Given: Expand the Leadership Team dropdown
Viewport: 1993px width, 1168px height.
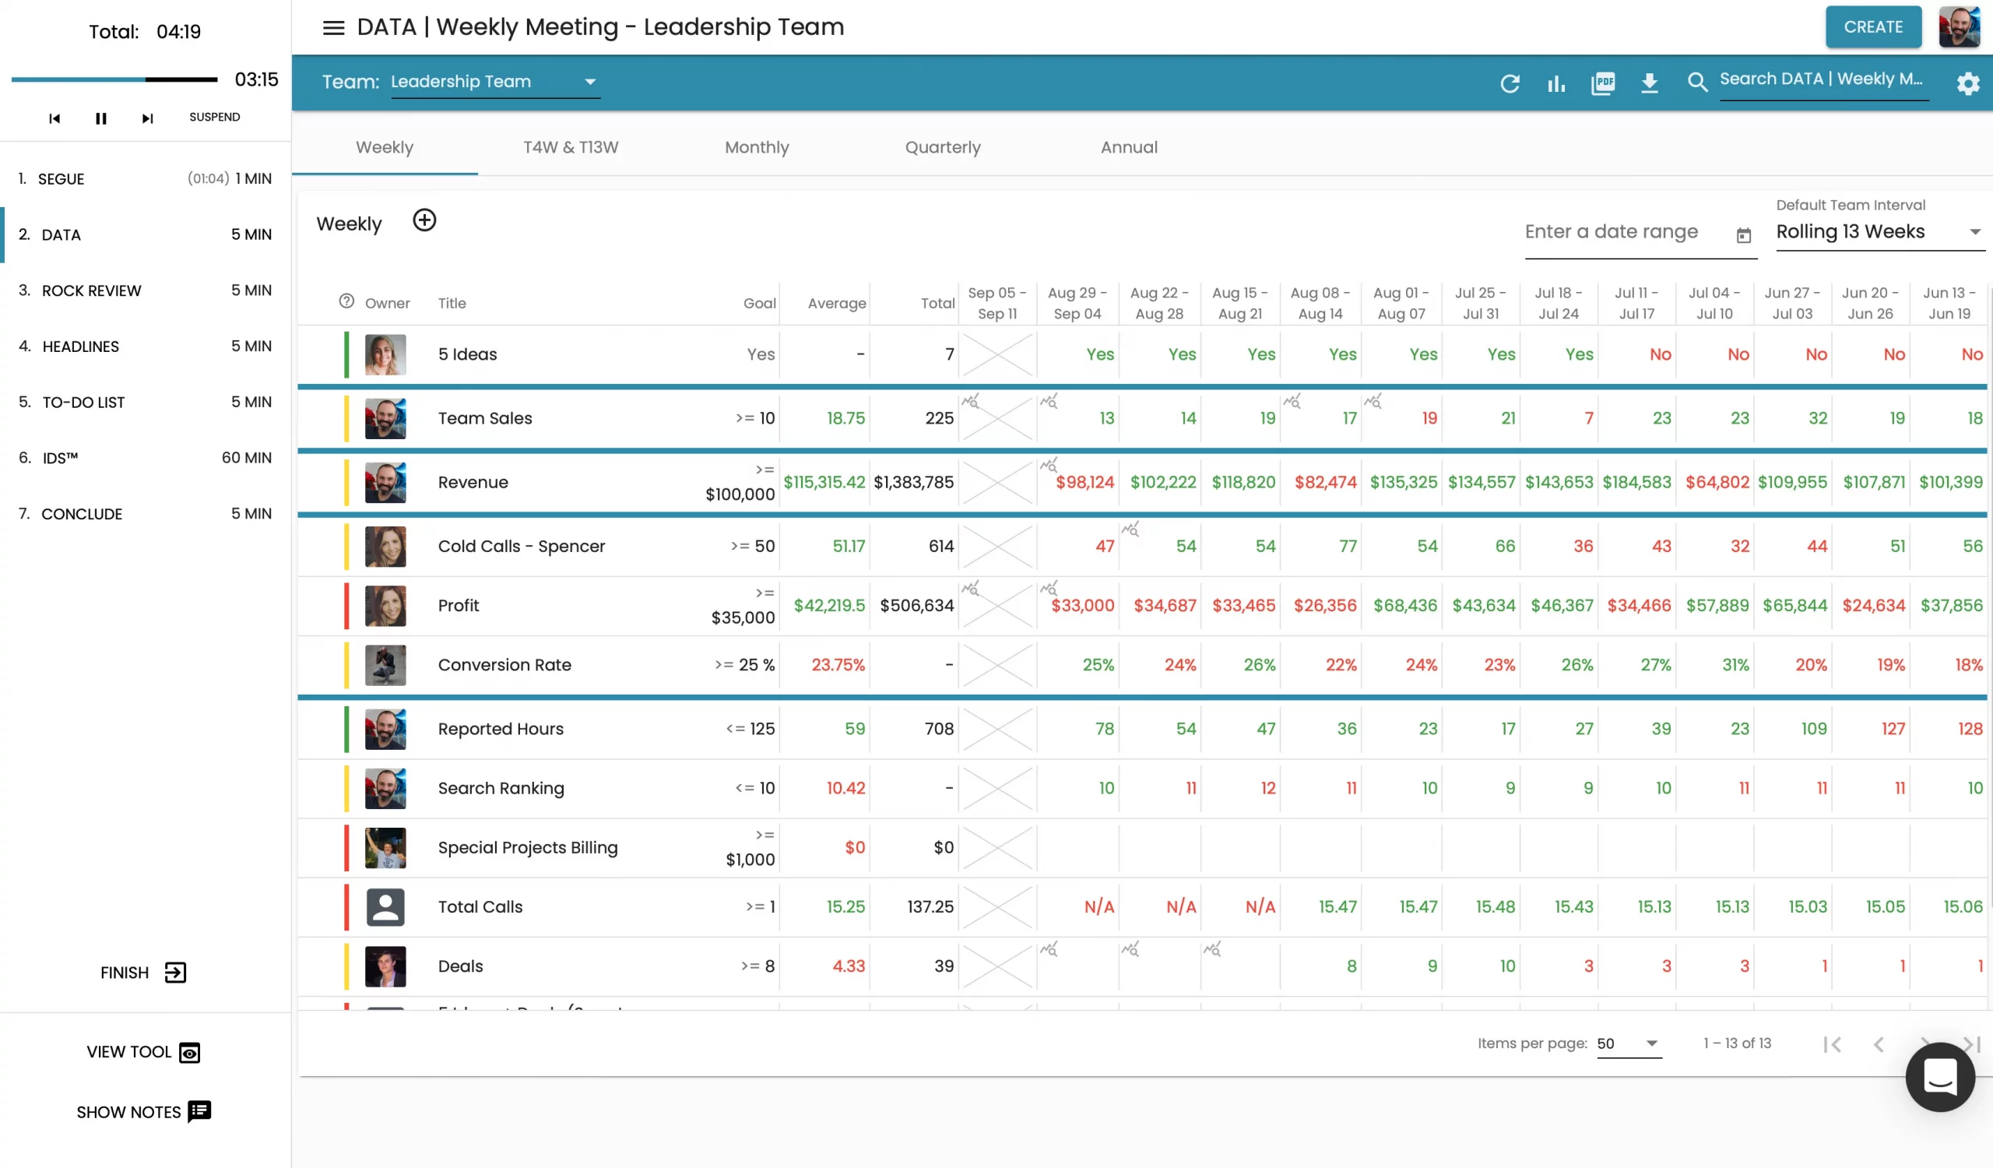Looking at the screenshot, I should click(x=589, y=82).
